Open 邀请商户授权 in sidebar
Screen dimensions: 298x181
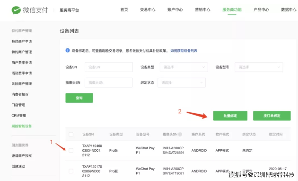22,156
